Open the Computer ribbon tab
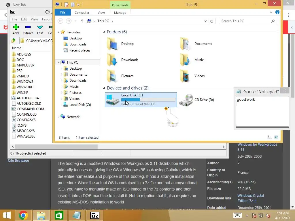295x221 pixels. [82, 13]
